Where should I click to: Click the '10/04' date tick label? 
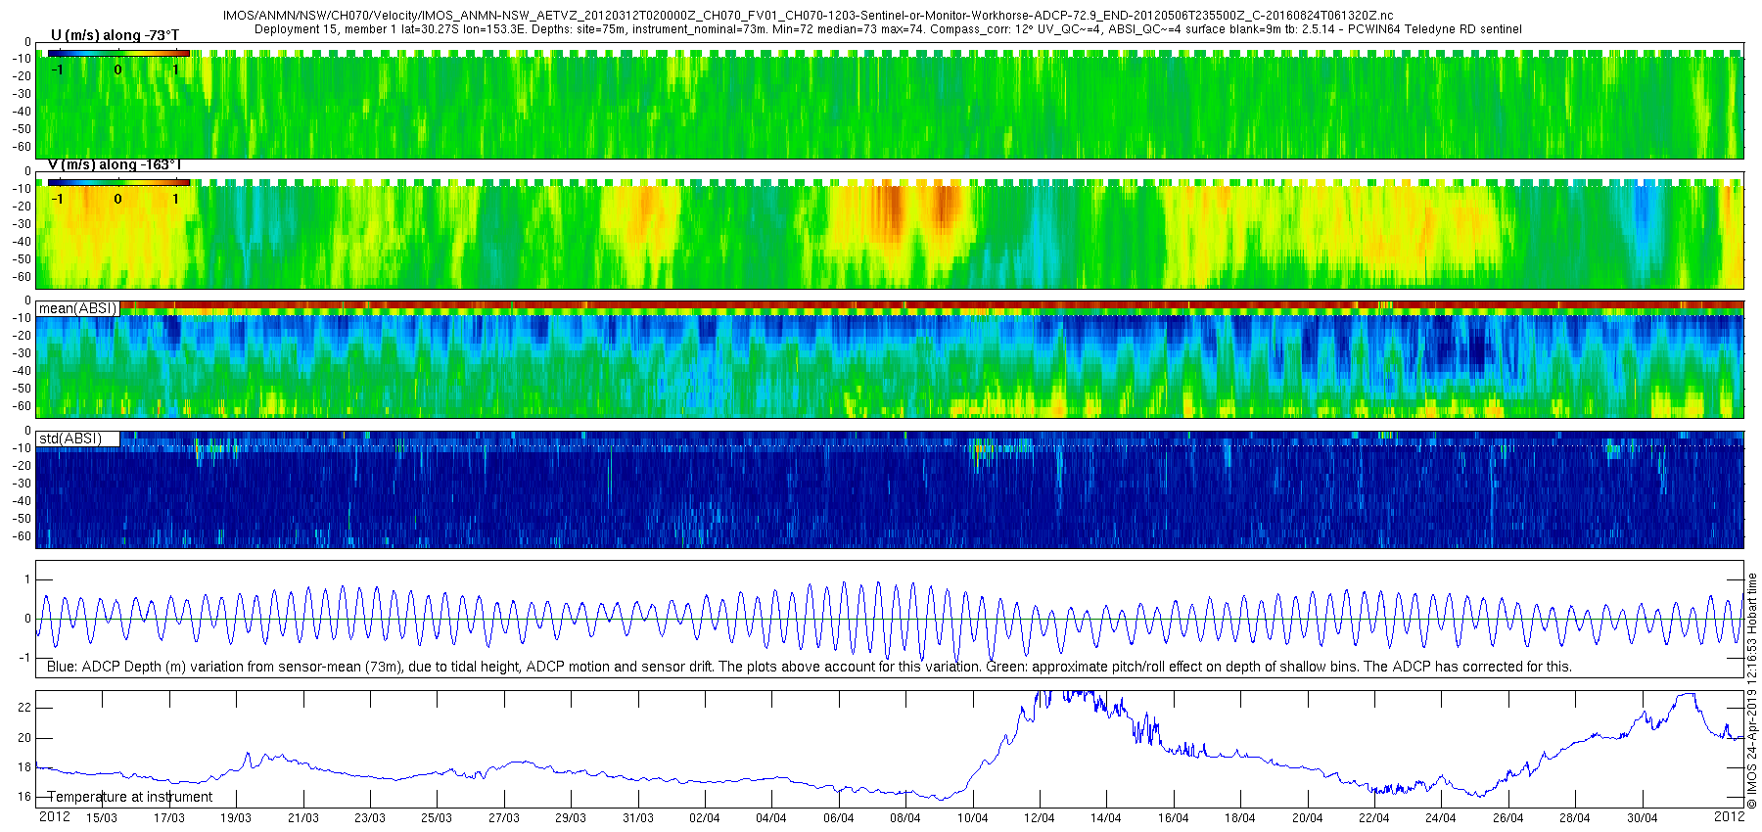tap(973, 818)
